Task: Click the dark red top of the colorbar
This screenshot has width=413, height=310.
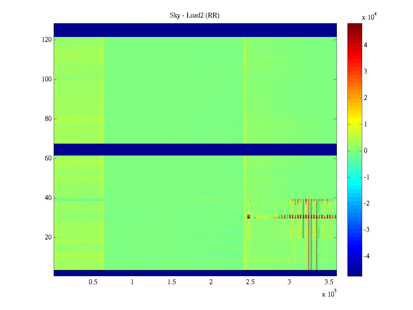Action: coord(355,25)
